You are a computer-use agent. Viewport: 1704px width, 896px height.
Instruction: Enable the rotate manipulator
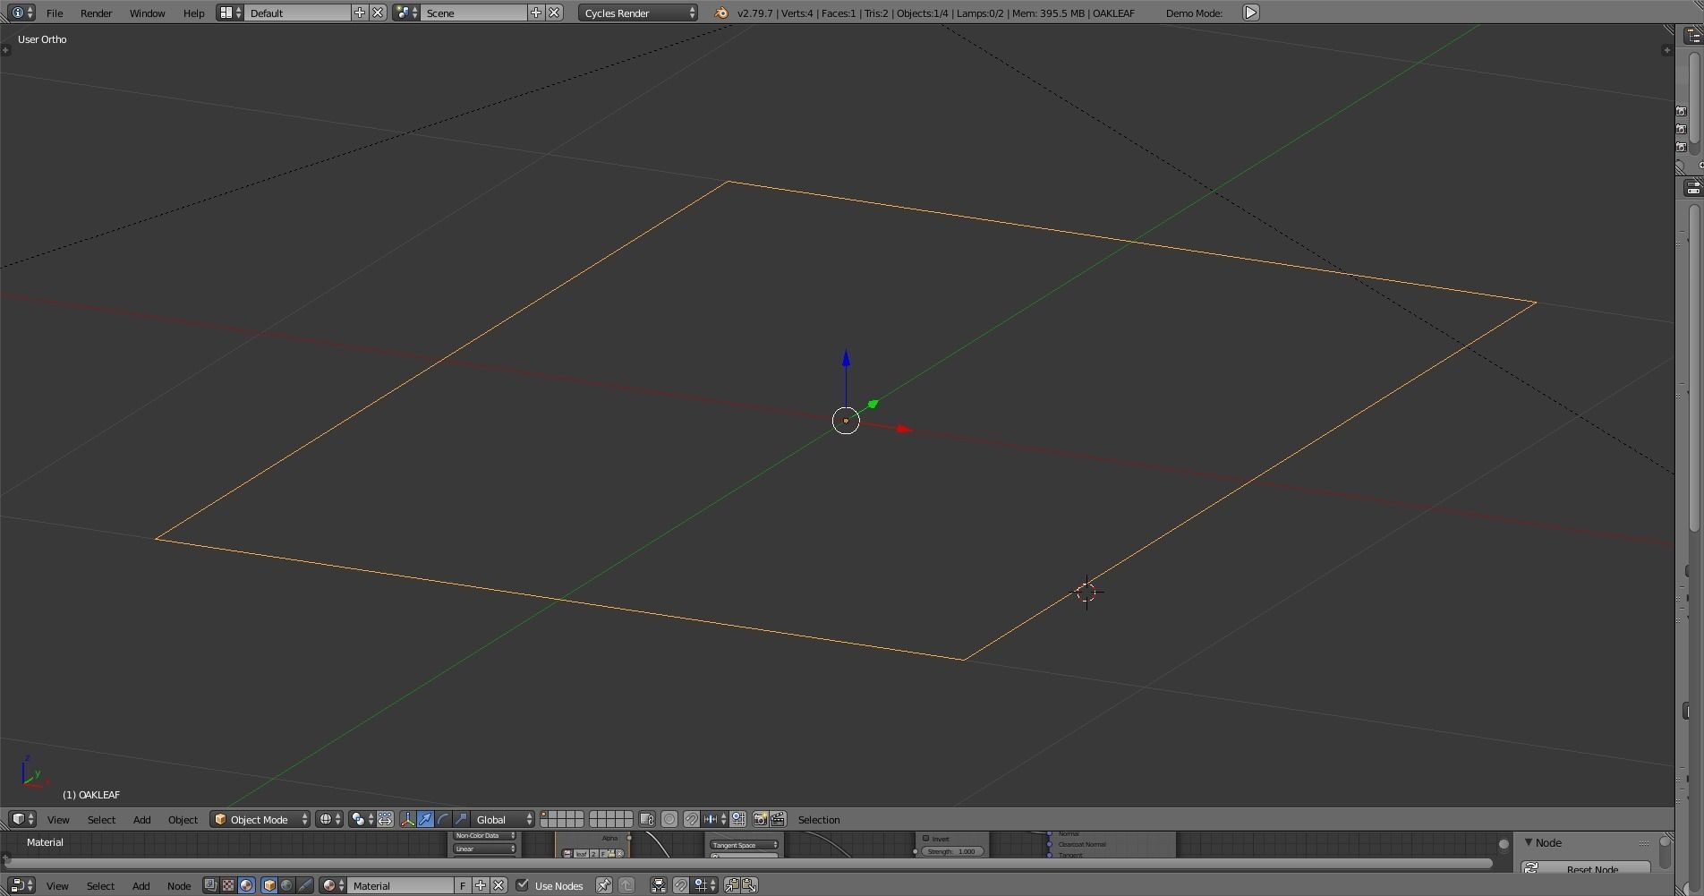click(x=443, y=819)
